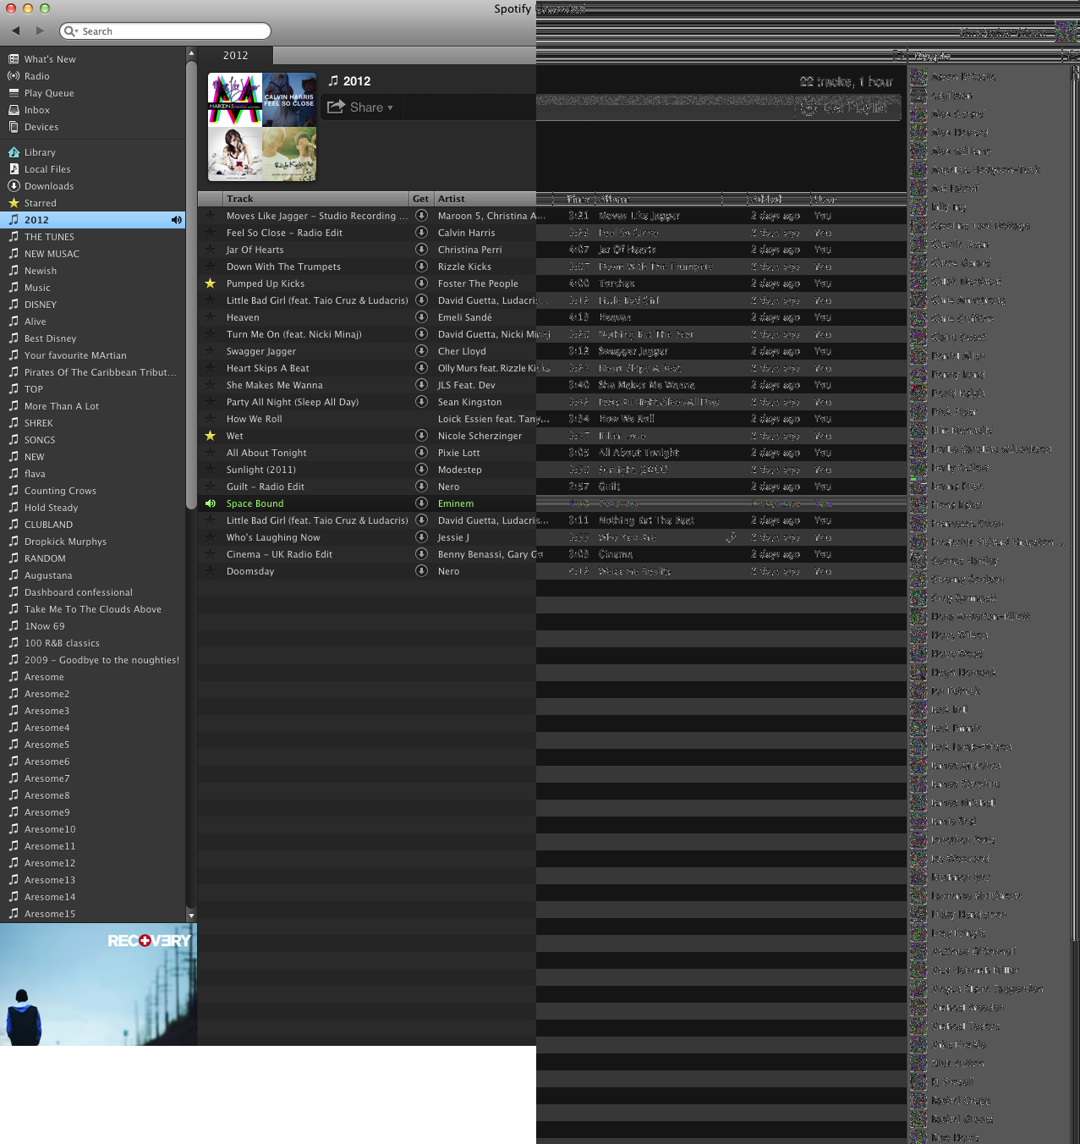The width and height of the screenshot is (1080, 1144).
Task: Click the Recovery album artwork
Action: [98, 984]
